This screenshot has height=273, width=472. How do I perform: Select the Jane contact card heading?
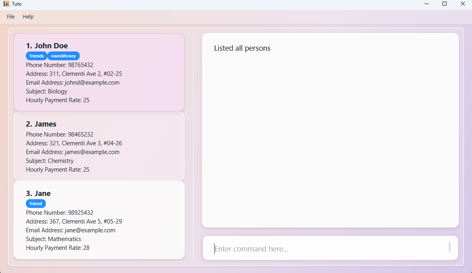pos(38,194)
